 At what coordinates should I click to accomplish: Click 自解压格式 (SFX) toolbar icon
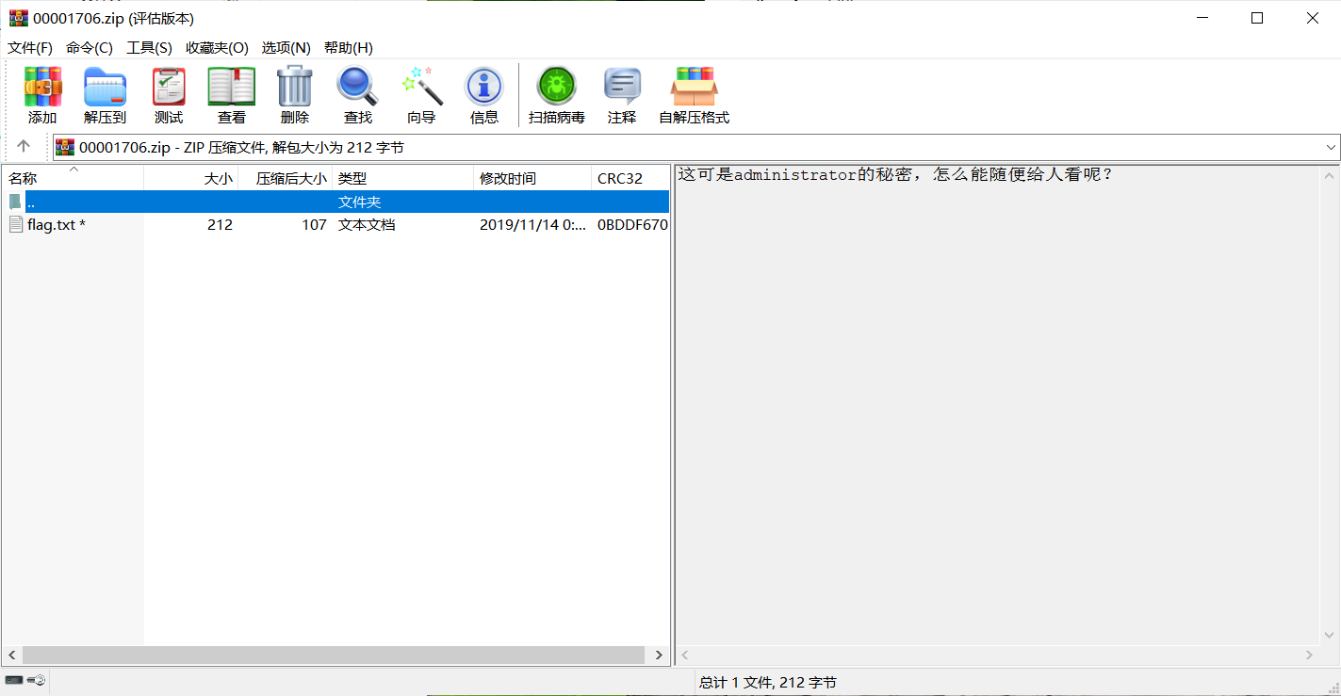point(694,95)
